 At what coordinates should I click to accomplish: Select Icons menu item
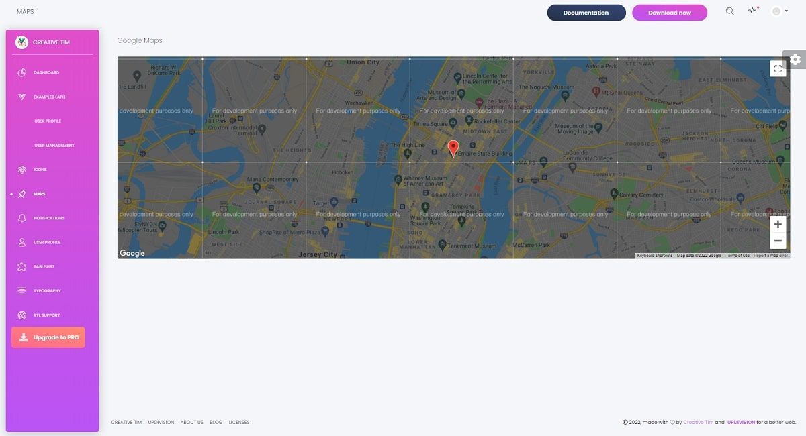(40, 170)
